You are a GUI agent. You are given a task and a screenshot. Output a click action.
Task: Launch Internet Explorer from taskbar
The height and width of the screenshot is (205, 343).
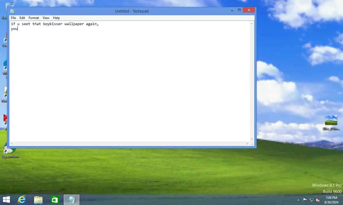pyautogui.click(x=22, y=200)
